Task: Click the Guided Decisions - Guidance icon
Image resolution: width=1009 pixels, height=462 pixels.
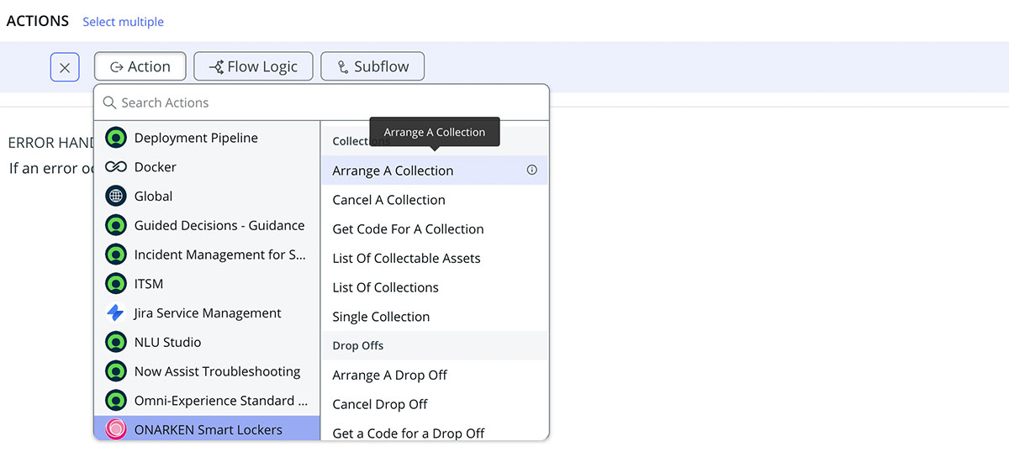Action: 116,225
